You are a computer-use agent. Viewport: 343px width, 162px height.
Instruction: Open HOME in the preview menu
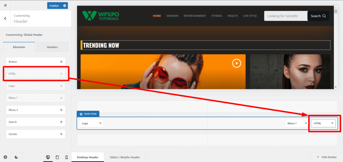pyautogui.click(x=157, y=16)
